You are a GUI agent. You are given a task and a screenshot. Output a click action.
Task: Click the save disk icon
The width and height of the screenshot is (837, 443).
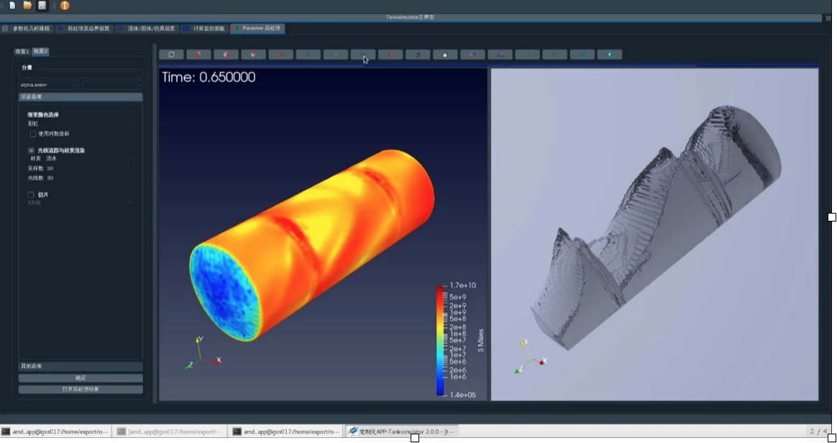coord(42,6)
